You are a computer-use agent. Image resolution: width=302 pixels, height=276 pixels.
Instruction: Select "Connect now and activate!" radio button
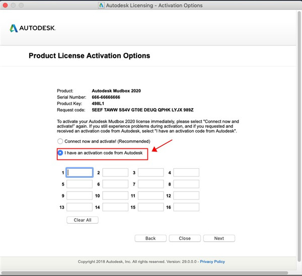[60, 141]
